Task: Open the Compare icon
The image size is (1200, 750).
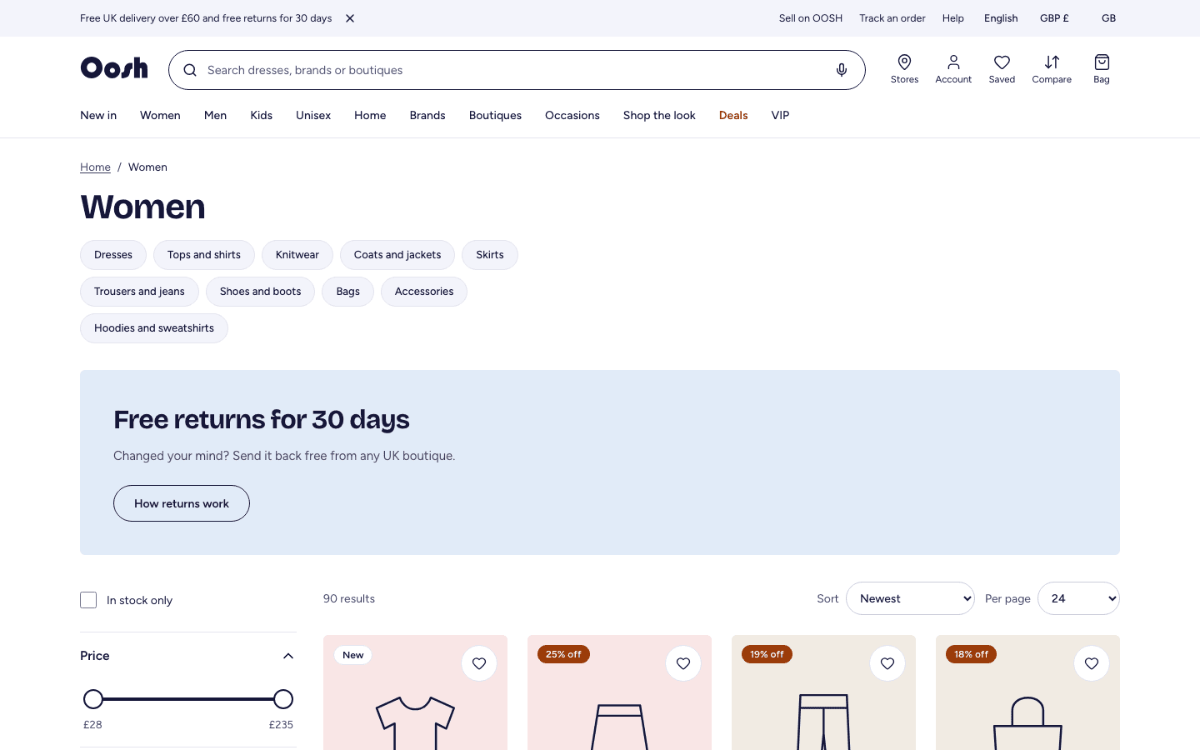Action: (x=1052, y=69)
